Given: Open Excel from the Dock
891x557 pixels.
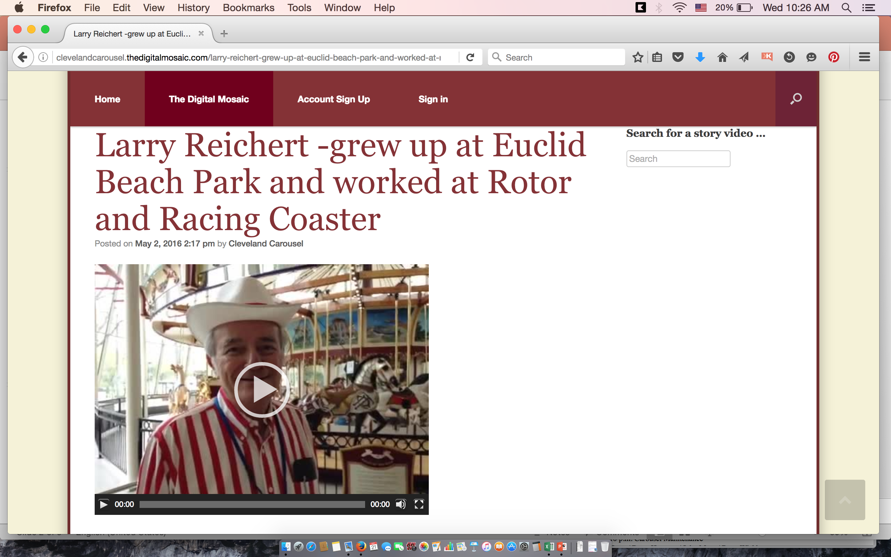Looking at the screenshot, I should tap(549, 547).
